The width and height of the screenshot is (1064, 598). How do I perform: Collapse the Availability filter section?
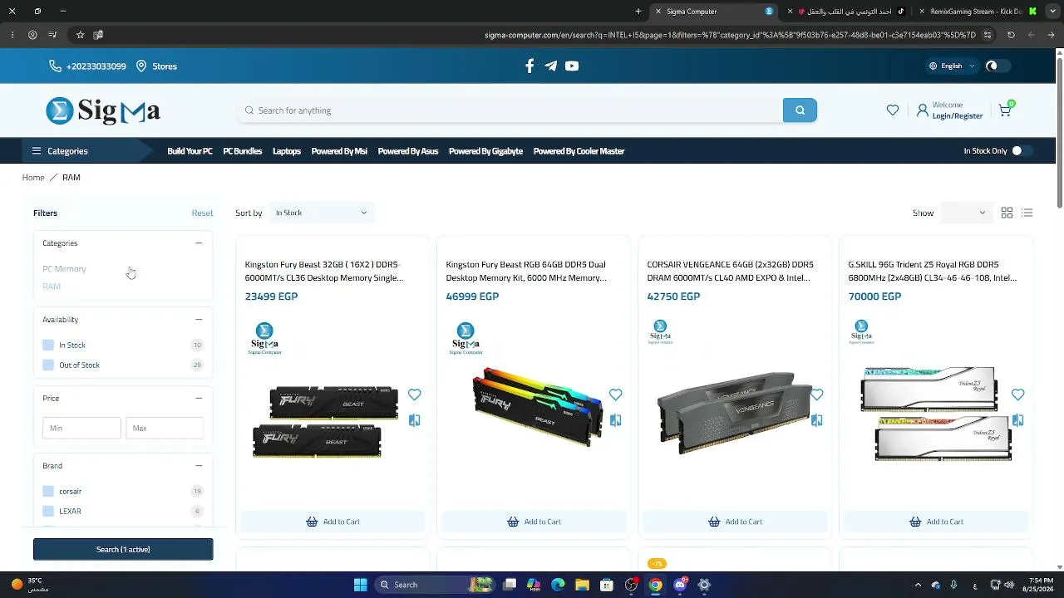coord(199,320)
